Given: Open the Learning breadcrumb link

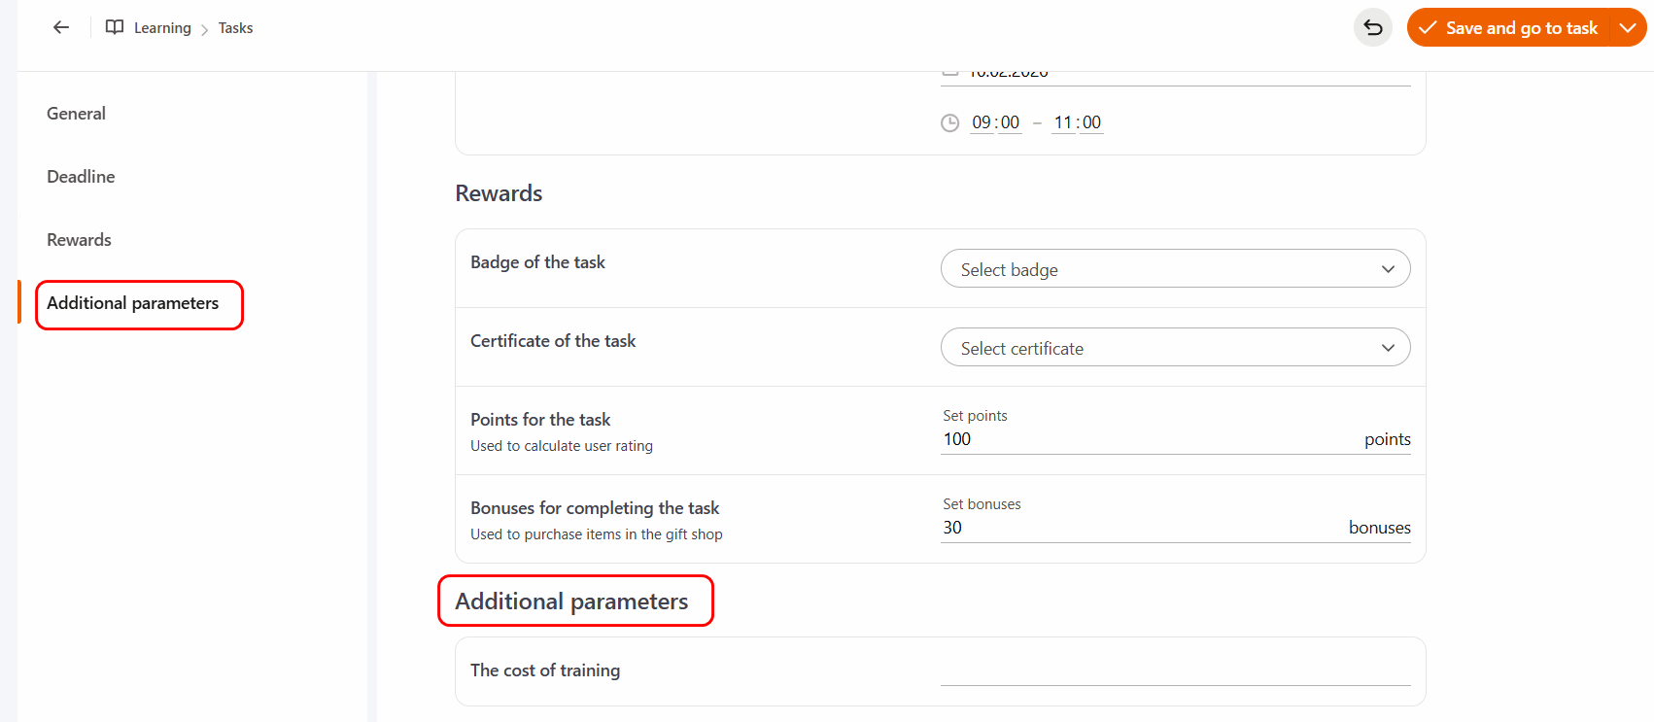Looking at the screenshot, I should pyautogui.click(x=162, y=28).
